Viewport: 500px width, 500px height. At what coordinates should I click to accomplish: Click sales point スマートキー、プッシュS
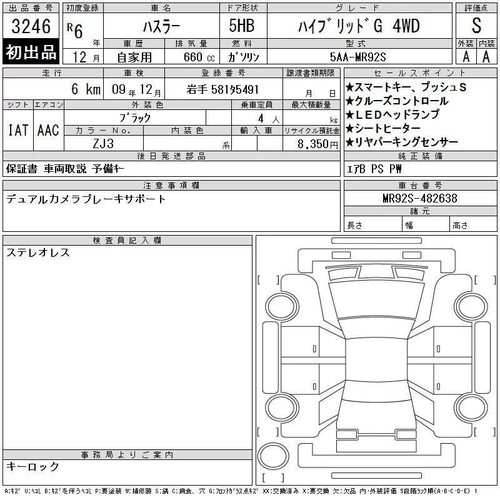[x=406, y=87]
